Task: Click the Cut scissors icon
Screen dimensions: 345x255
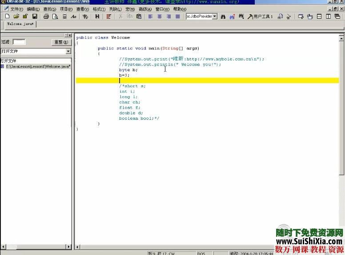Action: click(x=120, y=16)
